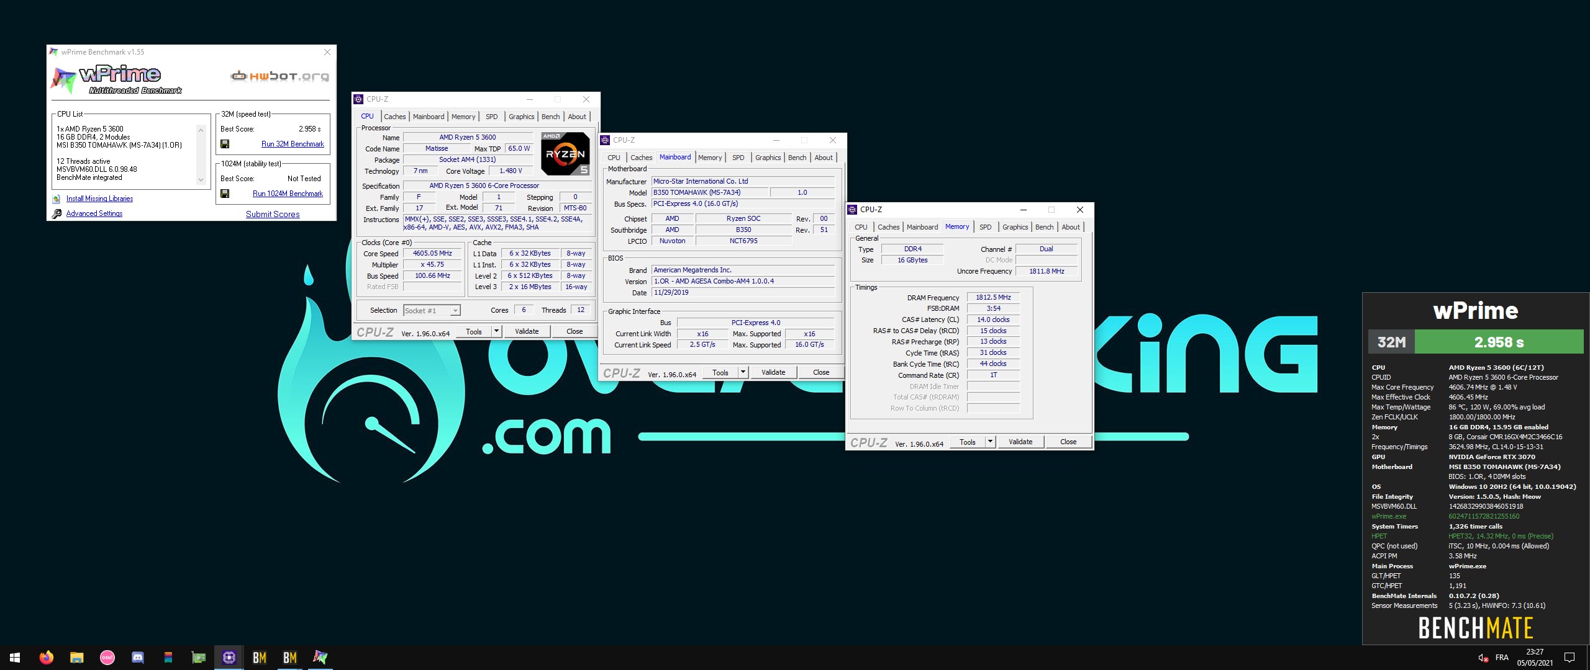Click the Ryzen 5 logo in CPU-Z
This screenshot has height=670, width=1590.
point(565,153)
